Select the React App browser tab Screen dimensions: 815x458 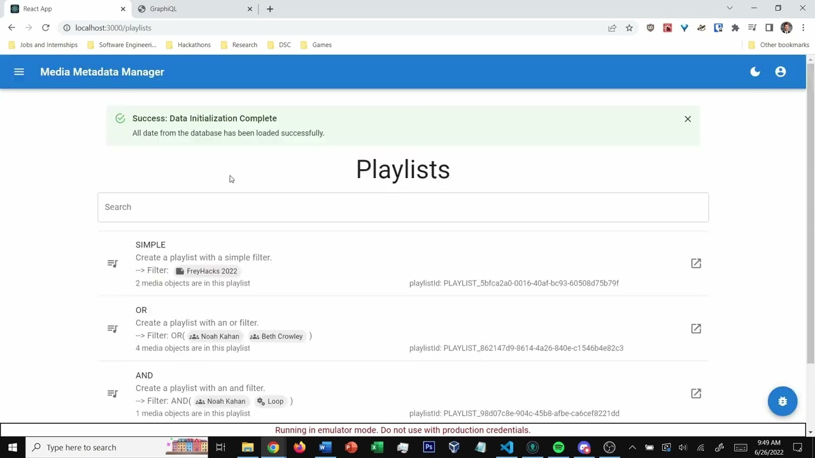(67, 9)
